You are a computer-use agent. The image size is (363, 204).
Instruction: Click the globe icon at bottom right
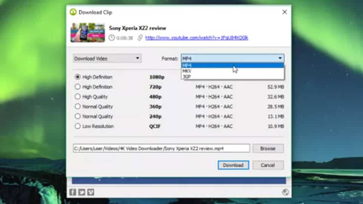click(x=285, y=192)
